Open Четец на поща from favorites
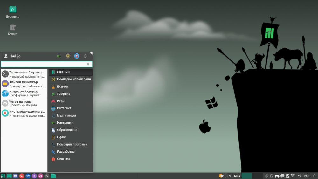The image size is (318, 179). pyautogui.click(x=24, y=103)
